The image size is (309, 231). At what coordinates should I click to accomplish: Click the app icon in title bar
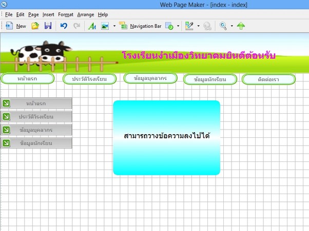tap(4, 4)
